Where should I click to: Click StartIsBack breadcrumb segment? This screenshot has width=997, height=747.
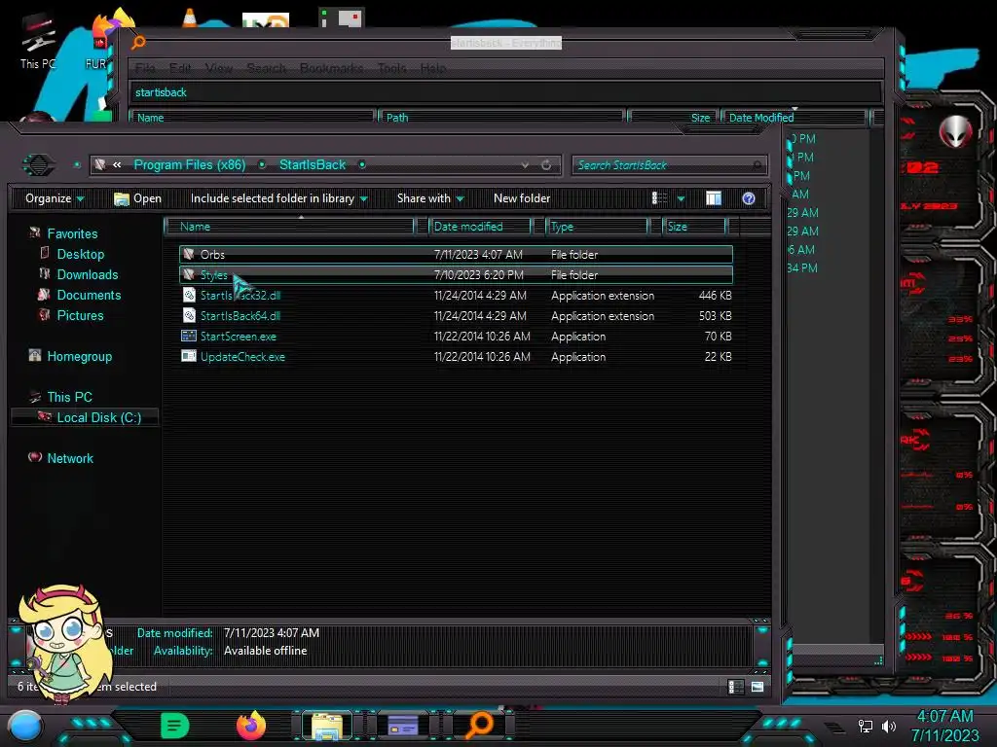(313, 165)
